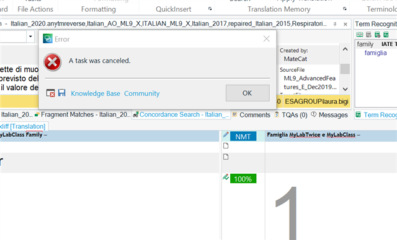This screenshot has height=240, width=397.
Task: Open the Messages tab
Action: (x=329, y=115)
